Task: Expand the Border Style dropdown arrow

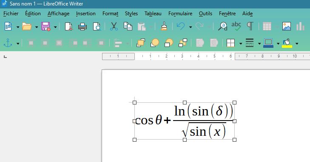Action: click(259, 44)
